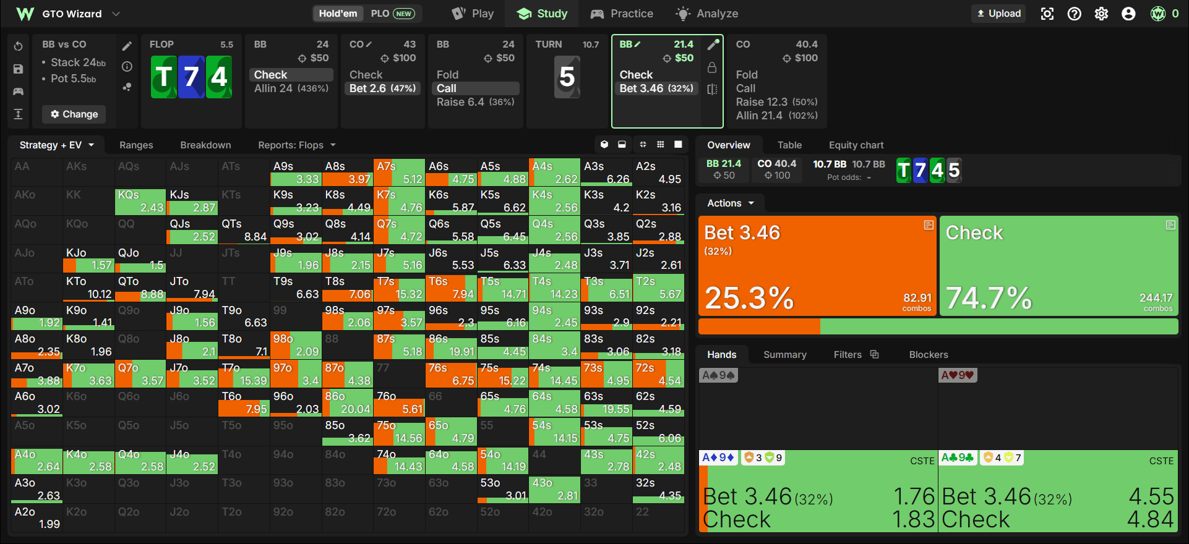Open the Analyze tab
The width and height of the screenshot is (1189, 544).
click(x=706, y=14)
